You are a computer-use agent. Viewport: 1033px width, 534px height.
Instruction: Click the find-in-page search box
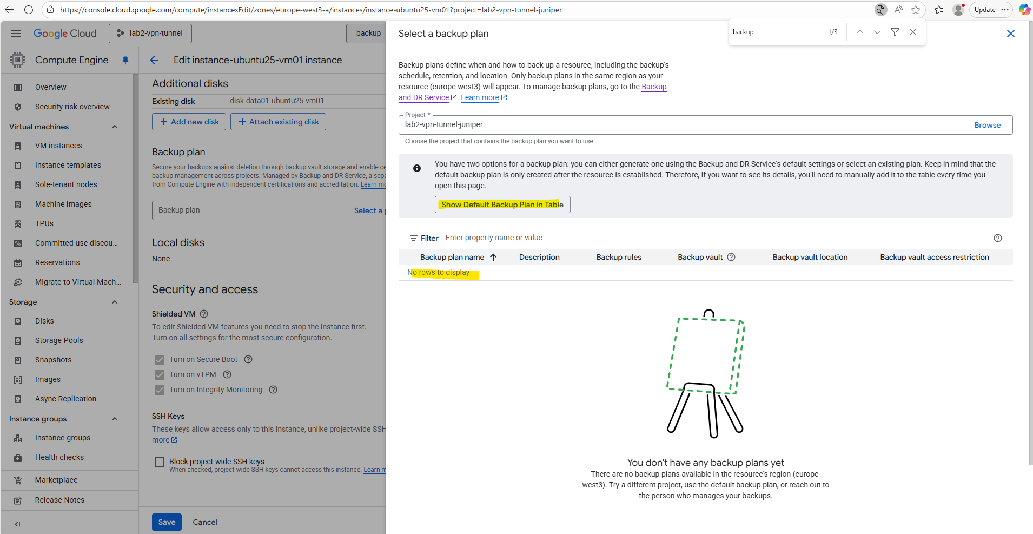(776, 32)
